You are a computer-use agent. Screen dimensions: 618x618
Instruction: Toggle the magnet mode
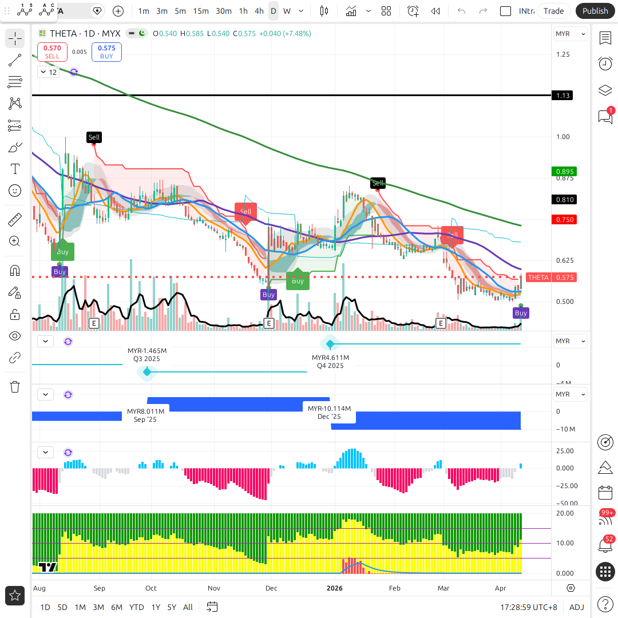15,270
